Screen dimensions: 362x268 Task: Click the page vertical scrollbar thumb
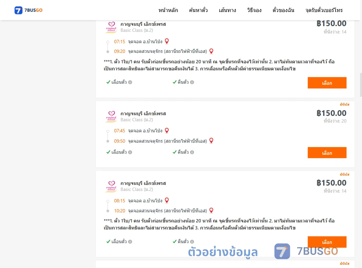(x=361, y=85)
